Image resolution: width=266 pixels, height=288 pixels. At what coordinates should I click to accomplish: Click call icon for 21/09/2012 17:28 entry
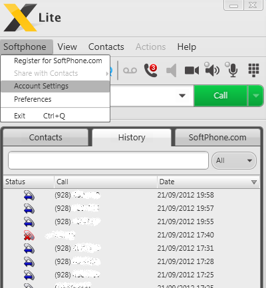click(x=29, y=262)
